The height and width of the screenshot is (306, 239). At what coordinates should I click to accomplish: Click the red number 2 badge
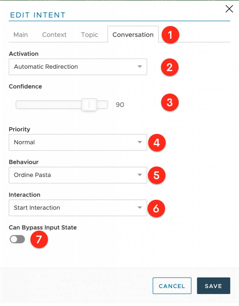coord(170,67)
